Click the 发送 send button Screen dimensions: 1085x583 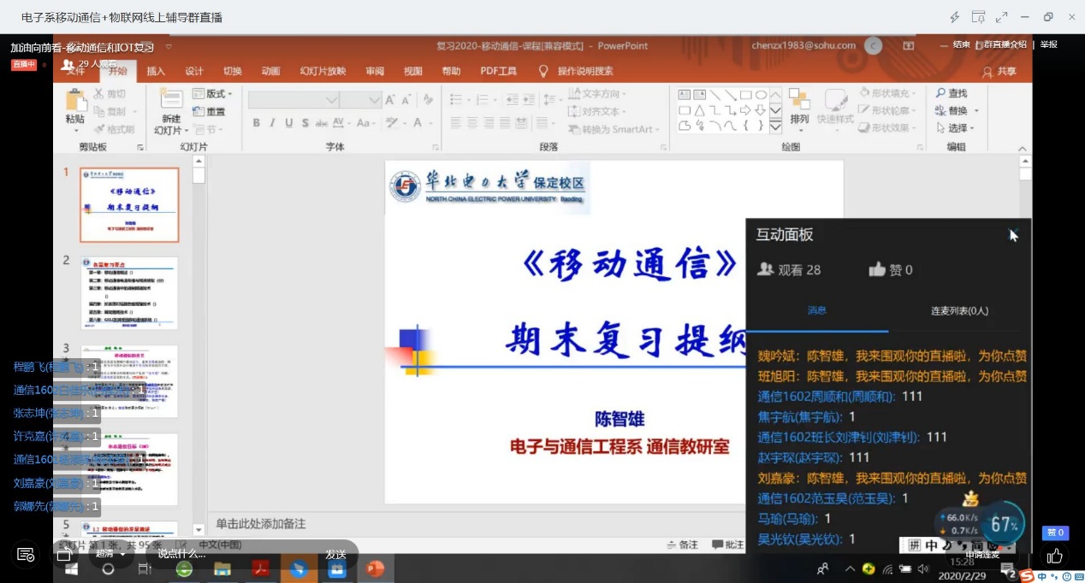point(335,554)
